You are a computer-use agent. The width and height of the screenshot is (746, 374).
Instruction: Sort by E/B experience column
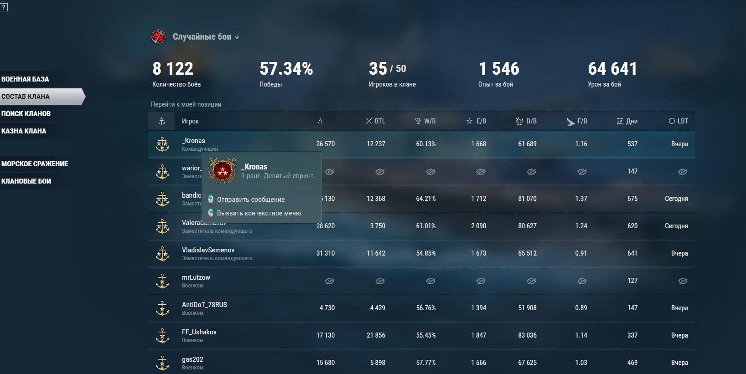click(x=476, y=121)
